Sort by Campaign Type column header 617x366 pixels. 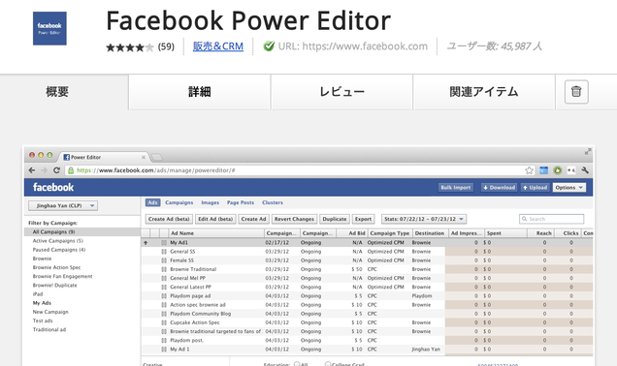[x=390, y=233]
